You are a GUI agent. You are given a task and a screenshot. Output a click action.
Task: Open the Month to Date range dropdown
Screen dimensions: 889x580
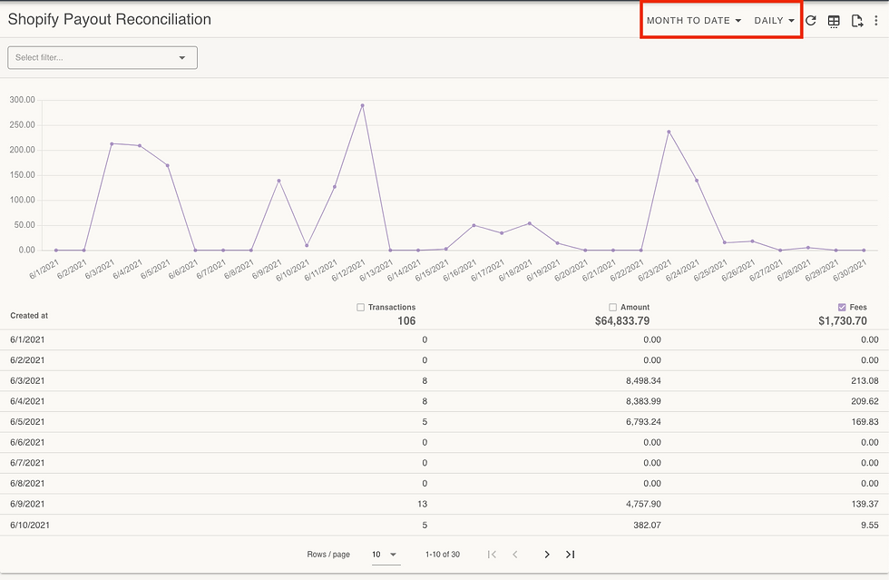click(x=694, y=21)
